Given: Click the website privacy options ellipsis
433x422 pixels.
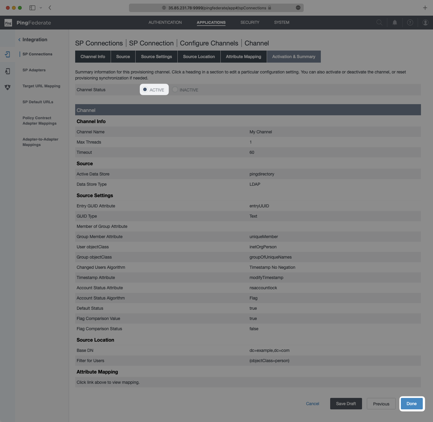Looking at the screenshot, I should click(299, 8).
